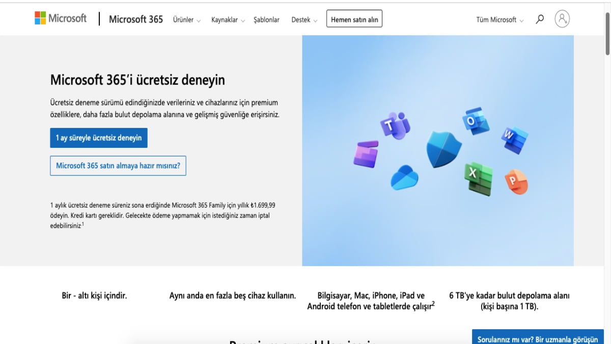Click the PowerPoint icon in hero image
Image resolution: width=611 pixels, height=344 pixels.
pyautogui.click(x=515, y=182)
